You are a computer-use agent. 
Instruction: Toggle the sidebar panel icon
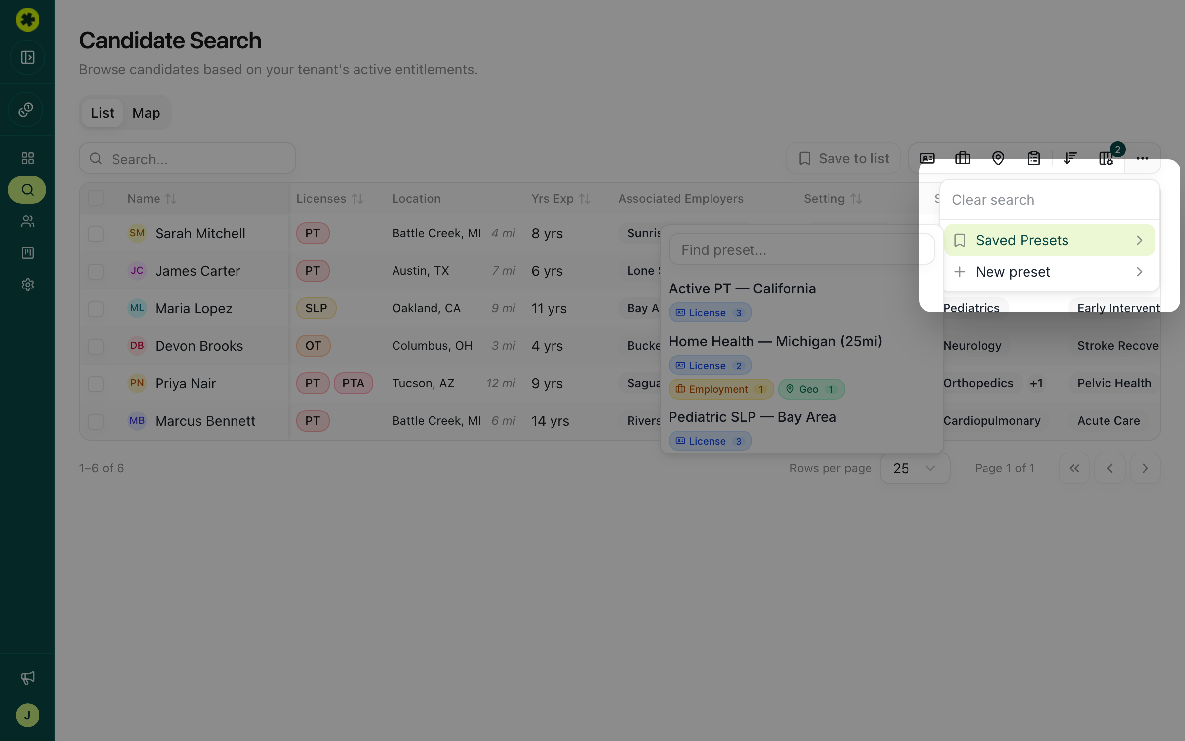28,57
